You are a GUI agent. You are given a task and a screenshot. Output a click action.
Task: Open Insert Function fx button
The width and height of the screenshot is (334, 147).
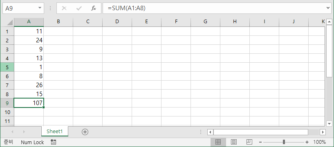point(94,8)
